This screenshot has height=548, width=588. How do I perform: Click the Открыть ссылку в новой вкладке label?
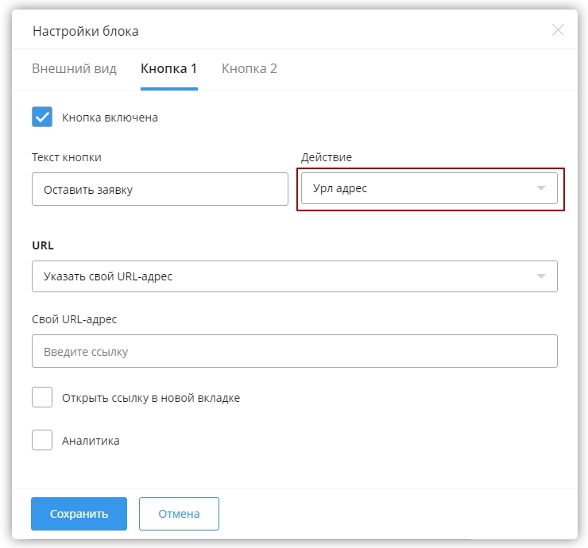[151, 397]
